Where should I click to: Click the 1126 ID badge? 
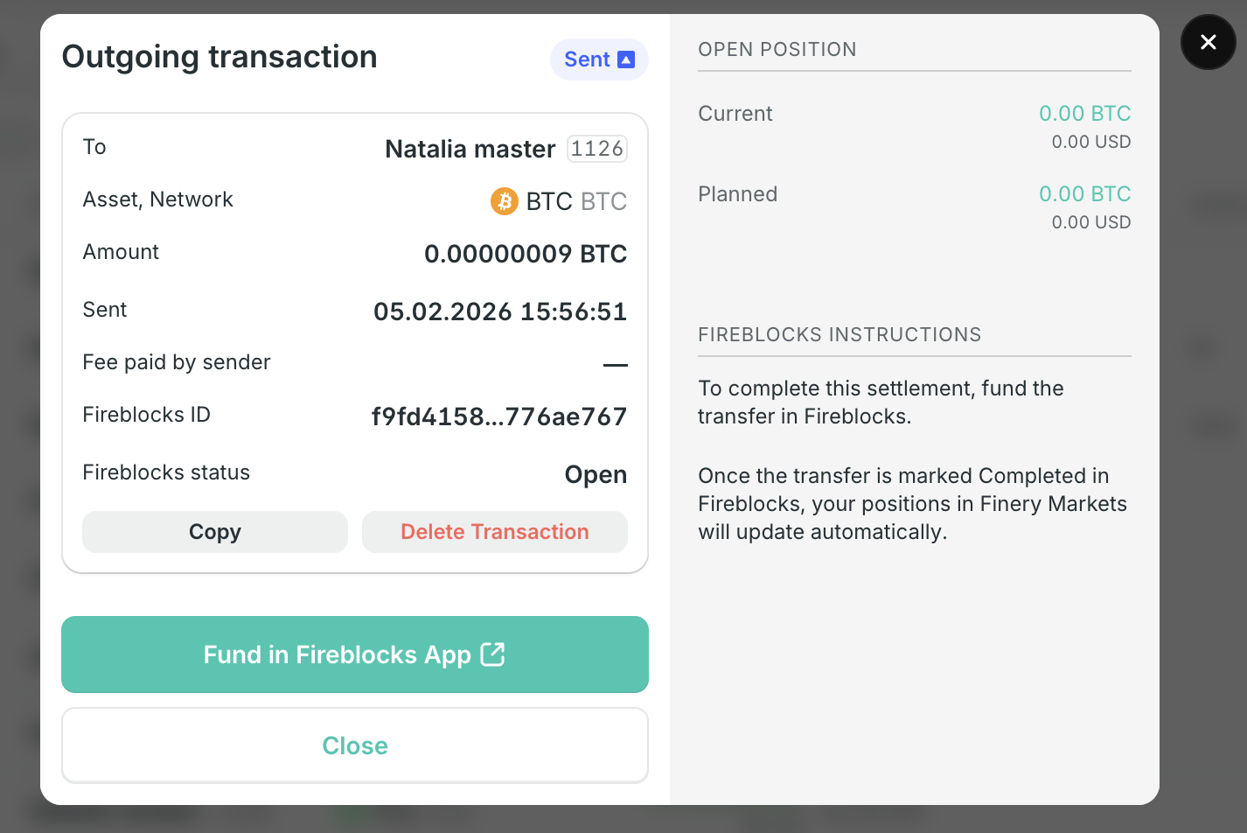tap(597, 149)
